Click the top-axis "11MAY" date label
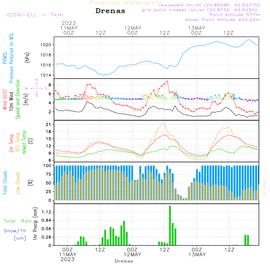Viewport: 270px width, 270px height. (x=69, y=28)
